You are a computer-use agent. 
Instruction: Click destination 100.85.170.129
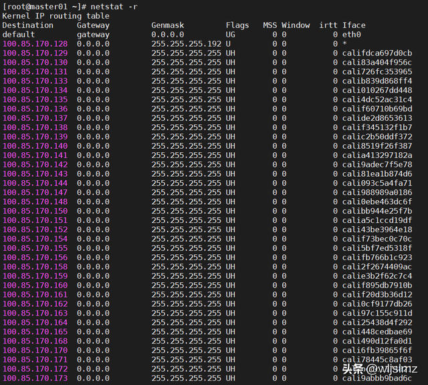click(35, 53)
